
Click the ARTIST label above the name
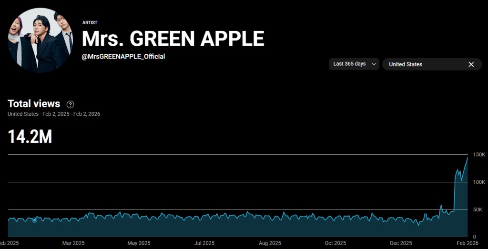pyautogui.click(x=90, y=23)
